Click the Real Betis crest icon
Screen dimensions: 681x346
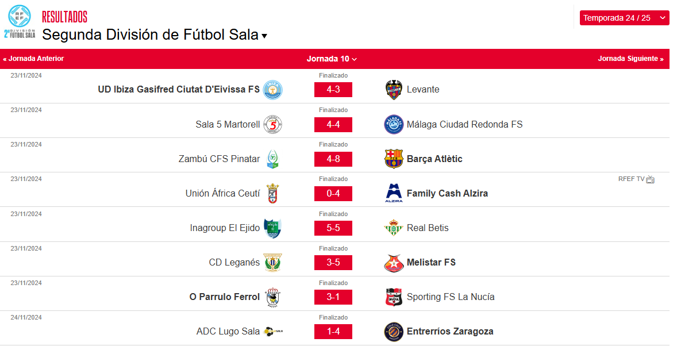click(x=393, y=228)
